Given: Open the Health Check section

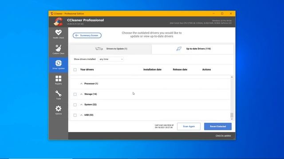Looking at the screenshot, I should (58, 34).
